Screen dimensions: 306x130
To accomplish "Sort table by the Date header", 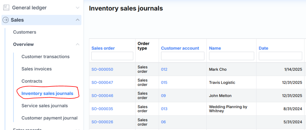I will point(263,48).
